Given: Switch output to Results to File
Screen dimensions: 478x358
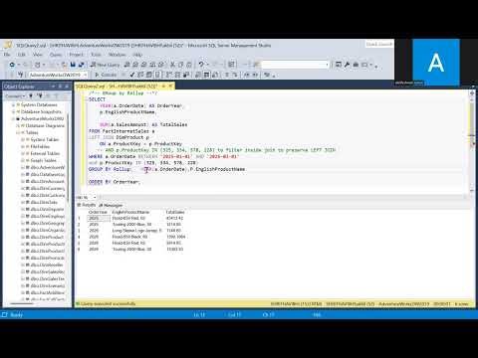Looking at the screenshot, I should [x=215, y=75].
